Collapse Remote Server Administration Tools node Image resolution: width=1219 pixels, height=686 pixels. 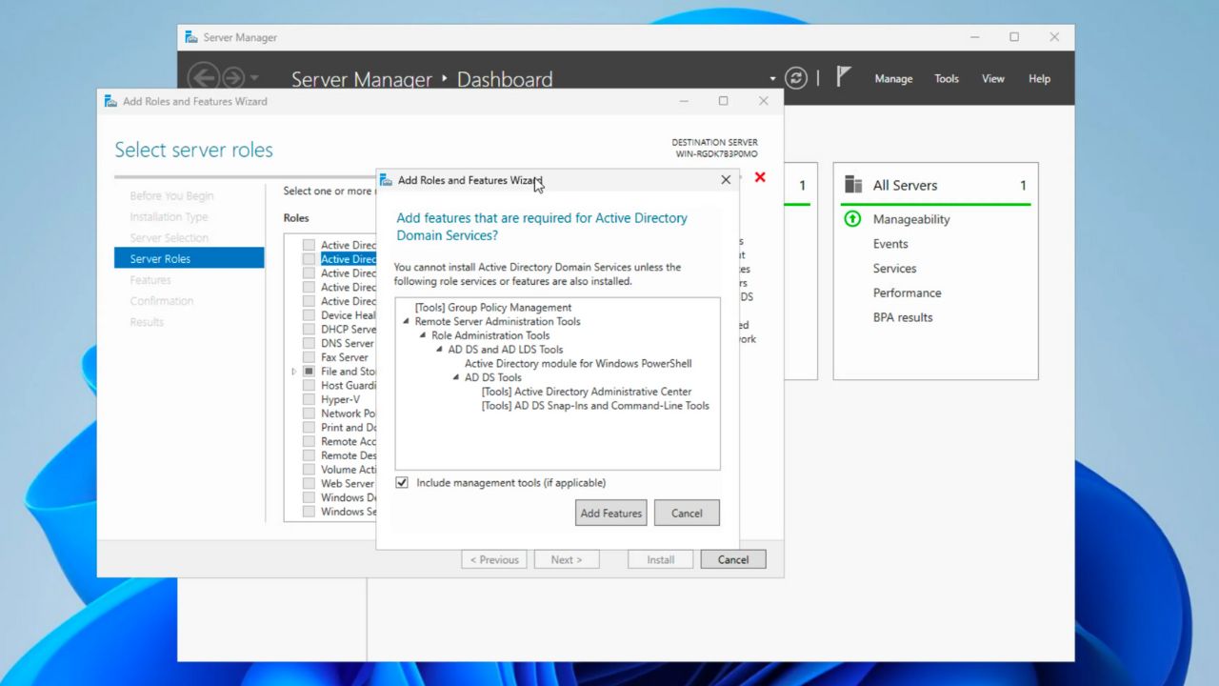pos(406,321)
